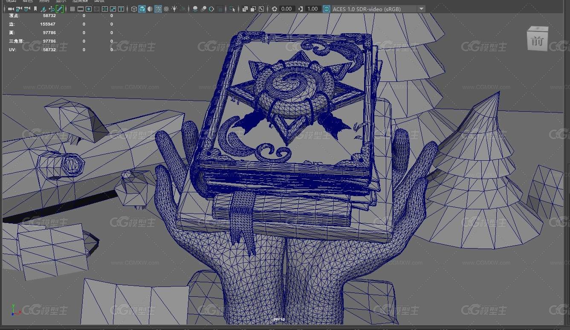Click the X-Ray Active Components icon
Viewport: 570px width, 330px height.
(253, 9)
